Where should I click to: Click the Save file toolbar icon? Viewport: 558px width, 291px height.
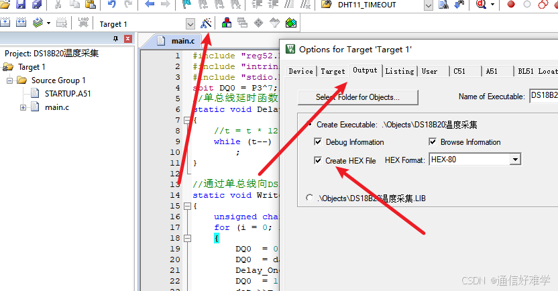(x=21, y=4)
